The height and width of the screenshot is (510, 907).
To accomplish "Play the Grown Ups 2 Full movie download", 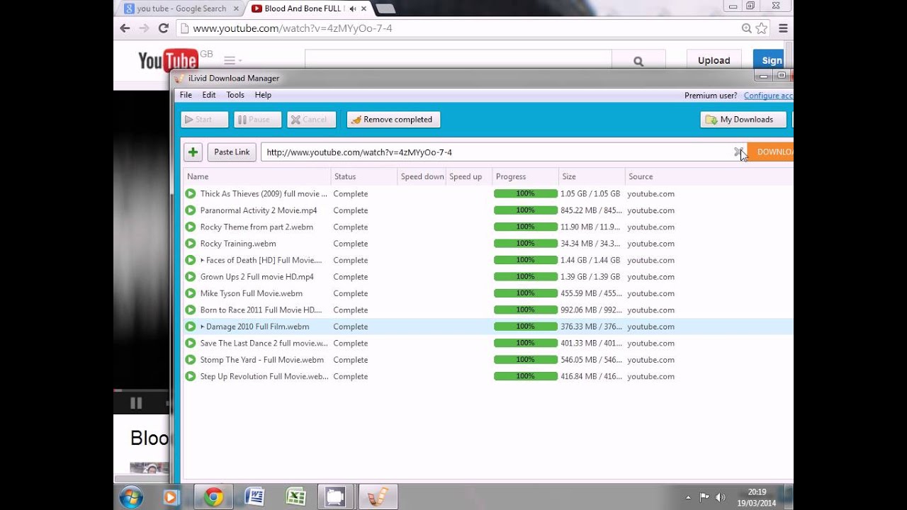I will (x=191, y=277).
